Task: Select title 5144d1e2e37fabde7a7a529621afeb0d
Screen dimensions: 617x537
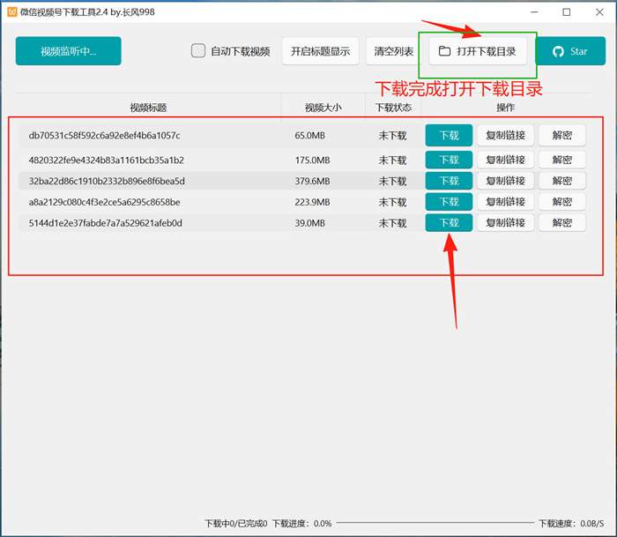Action: click(106, 223)
